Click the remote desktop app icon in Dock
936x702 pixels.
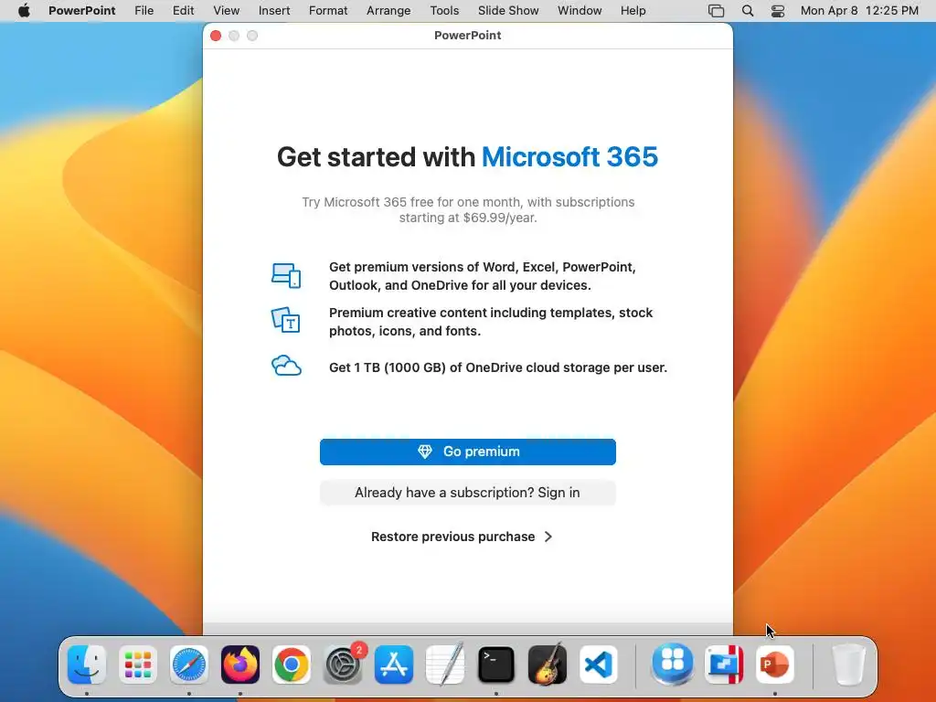coord(724,665)
